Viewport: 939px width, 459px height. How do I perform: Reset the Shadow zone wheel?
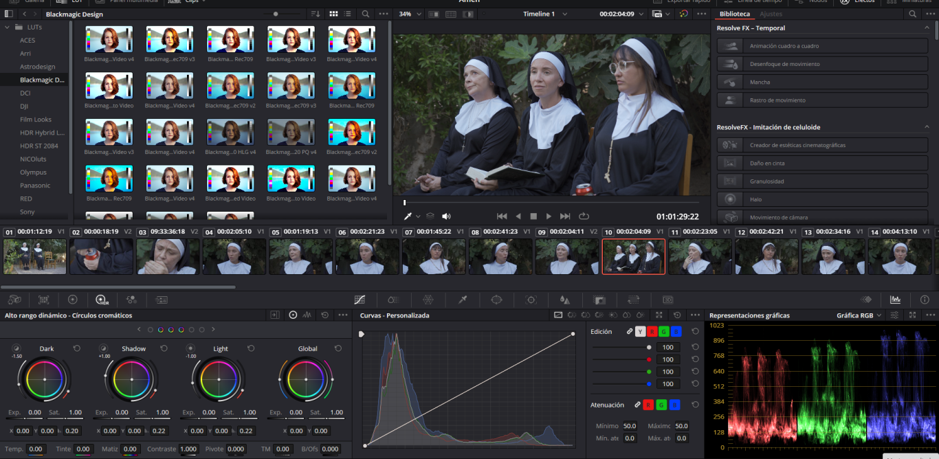164,348
